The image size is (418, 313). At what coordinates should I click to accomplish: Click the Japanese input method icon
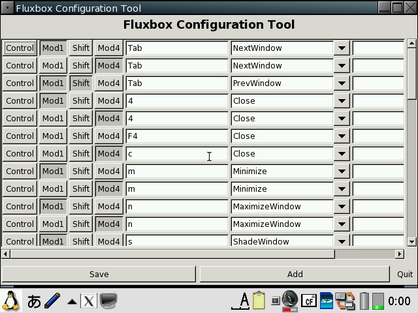pos(34,301)
